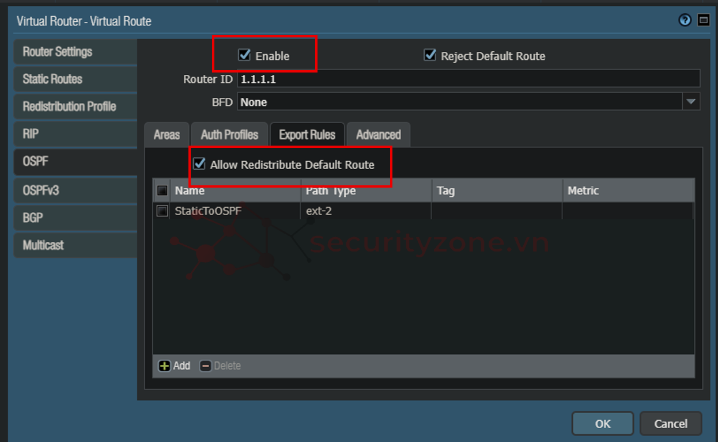Viewport: 718px width, 442px height.
Task: Toggle the Enable OSPF checkbox
Action: click(x=244, y=55)
